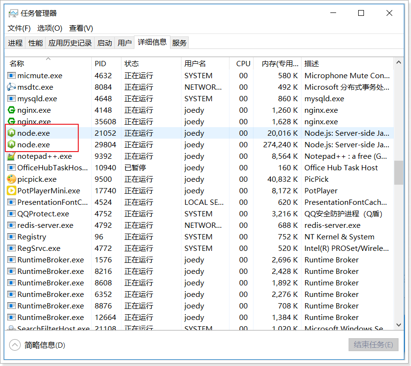Click the nginx.exe icon with PID 4148
Screen dimensions: 411x366
coord(11,110)
